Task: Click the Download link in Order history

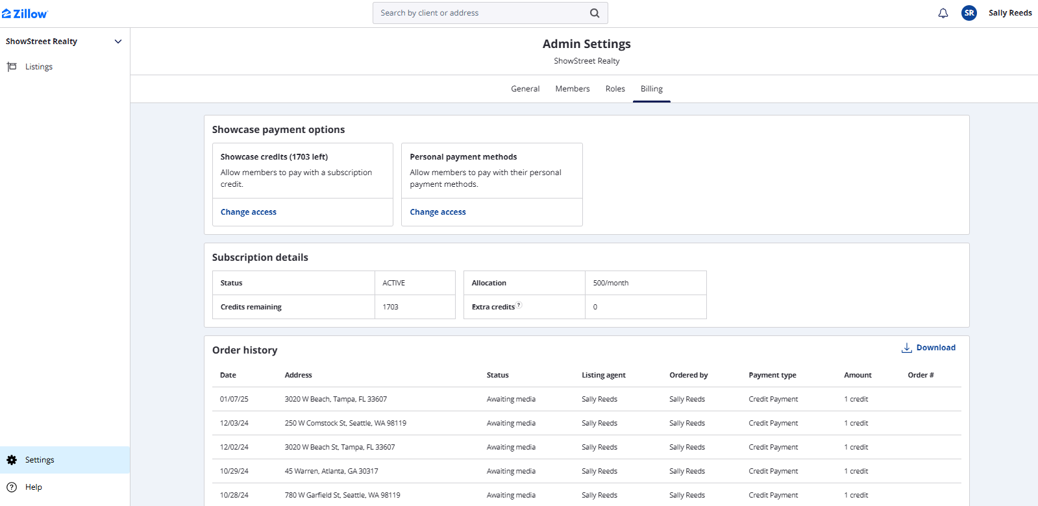Action: coord(935,348)
